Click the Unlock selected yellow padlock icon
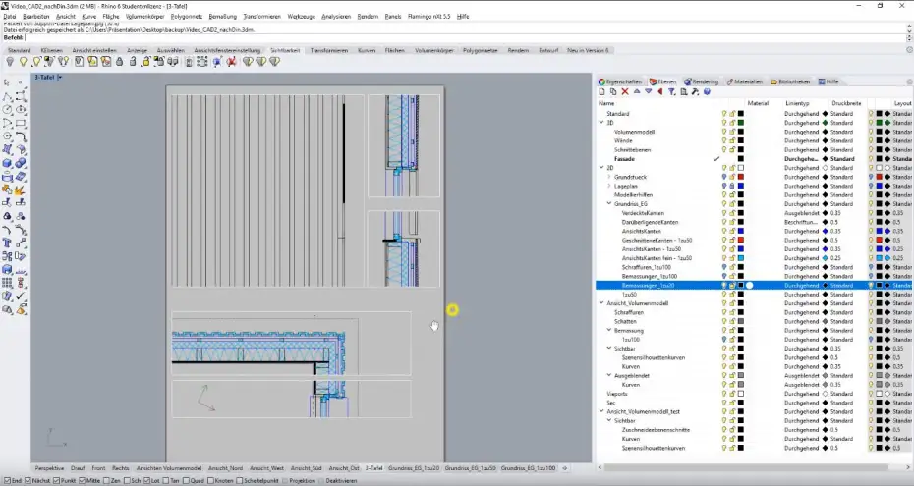 (145, 62)
